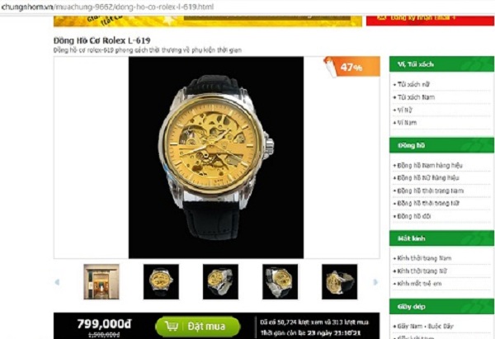495x339 pixels.
Task: Select the store front thumbnail image
Action: (101, 281)
